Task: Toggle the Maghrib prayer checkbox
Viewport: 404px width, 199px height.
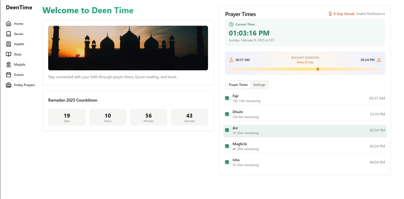Action: point(227,146)
